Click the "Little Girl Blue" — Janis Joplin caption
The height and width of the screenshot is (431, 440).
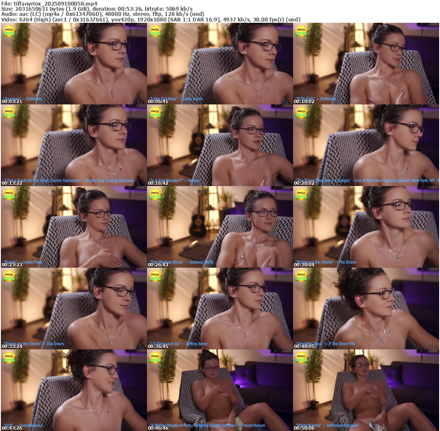pos(176,99)
